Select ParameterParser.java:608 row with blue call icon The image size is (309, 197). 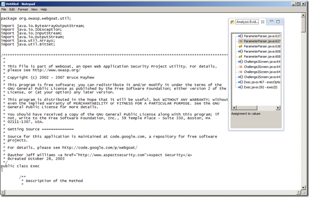pos(259,51)
